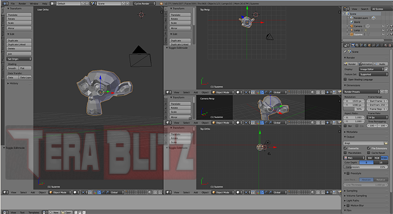The width and height of the screenshot is (393, 214).
Task: Click the Camera object icon in outliner
Action: [x=352, y=26]
